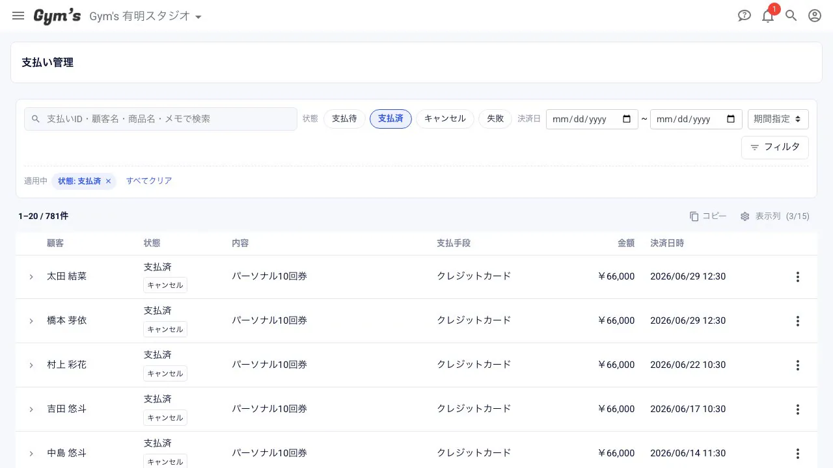The height and width of the screenshot is (468, 833).
Task: Open the フィルタ button
Action: pyautogui.click(x=775, y=148)
